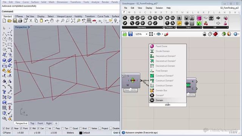Expand the Geometry panel category
Screen dimensions: 242x136
point(162,27)
